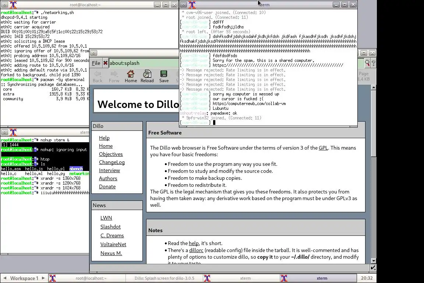Minimize the root@localhost terminal window
The height and width of the screenshot is (283, 424).
pyautogui.click(x=157, y=4)
